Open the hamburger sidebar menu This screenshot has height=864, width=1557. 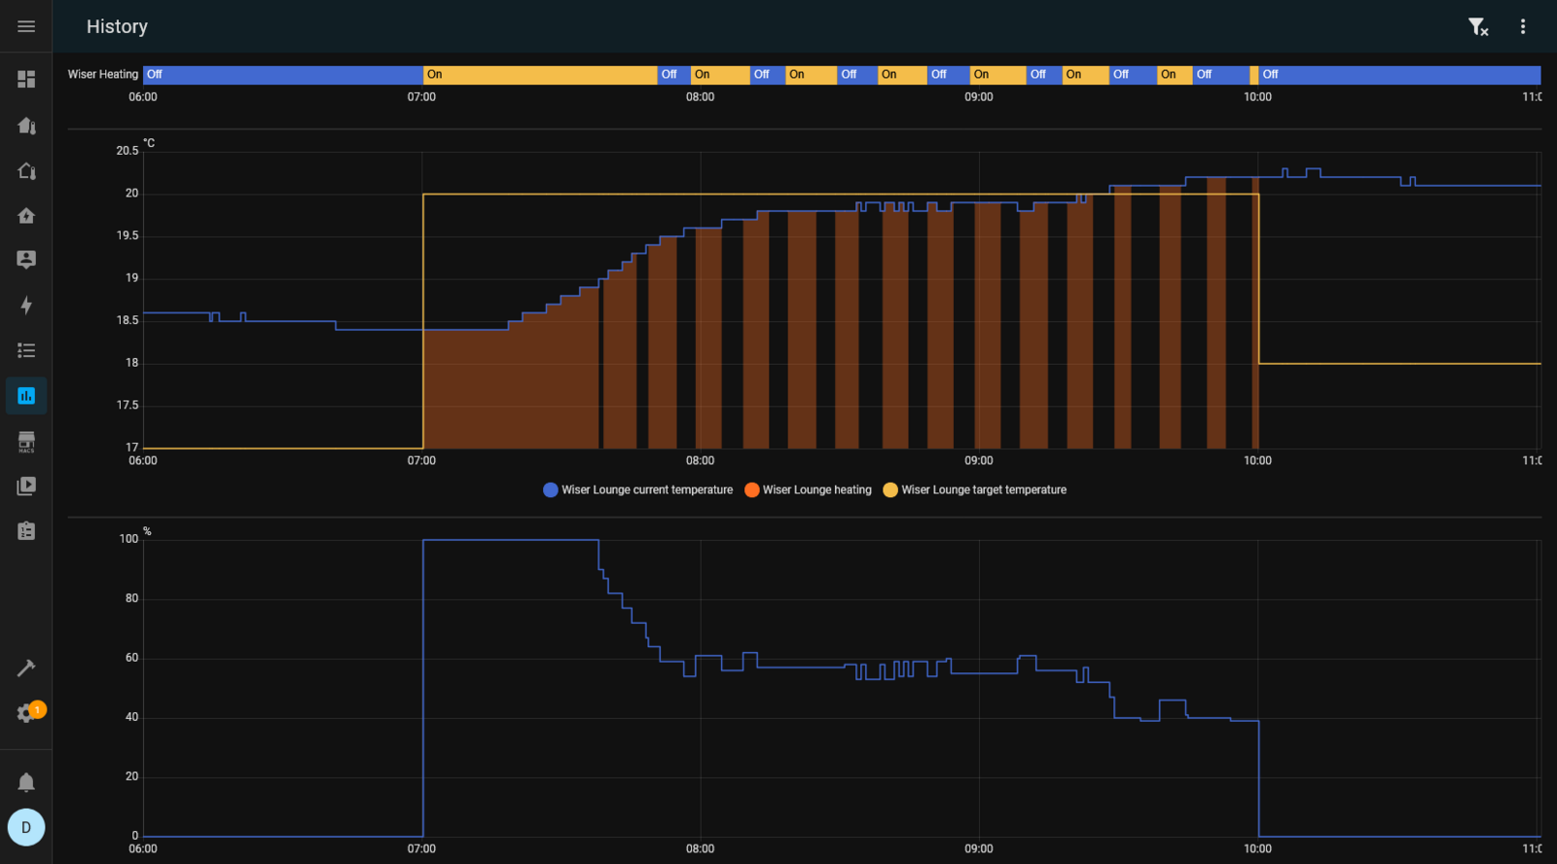(26, 26)
